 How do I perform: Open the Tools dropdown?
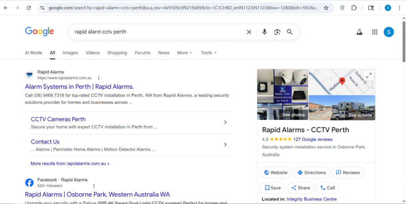pos(209,53)
